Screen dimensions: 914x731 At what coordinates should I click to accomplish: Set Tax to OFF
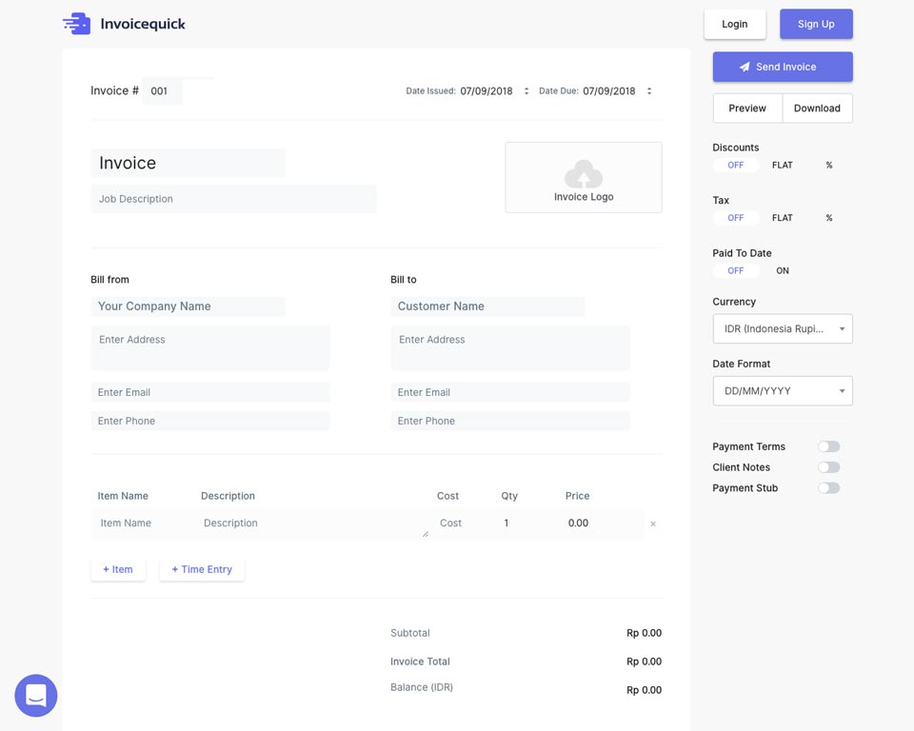736,217
